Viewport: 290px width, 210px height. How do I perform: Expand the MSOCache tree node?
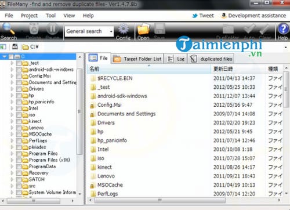12,134
